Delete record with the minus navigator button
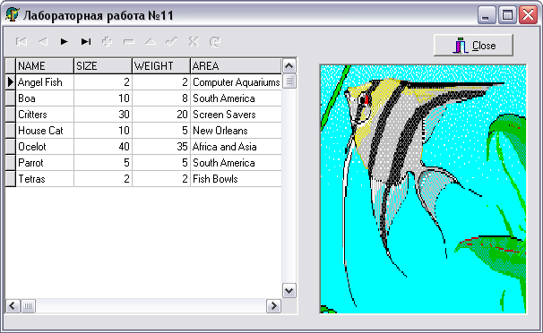 [129, 42]
